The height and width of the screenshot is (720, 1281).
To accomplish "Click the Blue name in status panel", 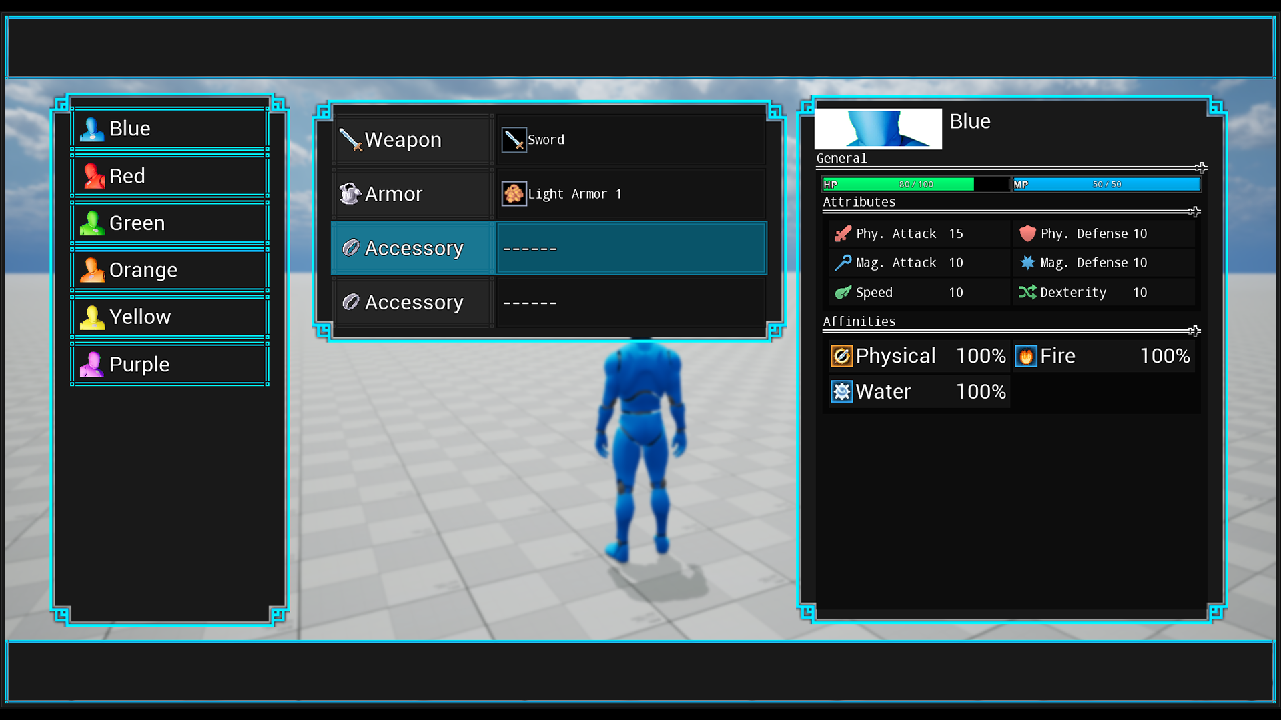I will click(970, 121).
